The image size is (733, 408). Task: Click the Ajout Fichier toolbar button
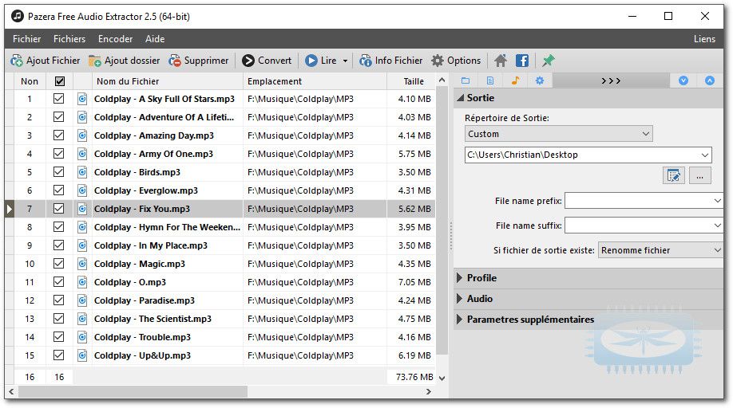pos(46,61)
